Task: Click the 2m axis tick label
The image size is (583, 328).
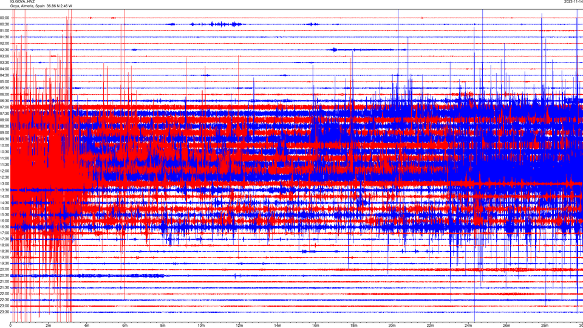Action: pyautogui.click(x=49, y=326)
